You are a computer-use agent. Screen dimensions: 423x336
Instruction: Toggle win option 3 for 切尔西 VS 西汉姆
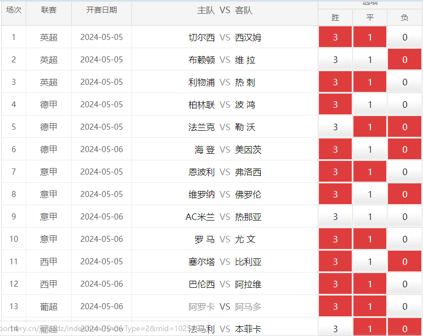pos(335,37)
